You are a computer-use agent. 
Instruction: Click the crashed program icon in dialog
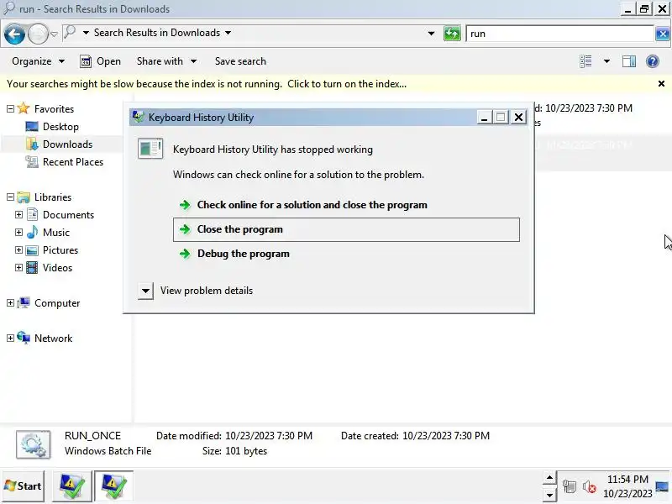pos(150,149)
